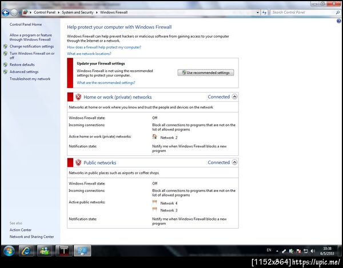Viewport: 343px width, 268px height.
Task: Click the Network 3 text entry
Action: [x=169, y=210]
